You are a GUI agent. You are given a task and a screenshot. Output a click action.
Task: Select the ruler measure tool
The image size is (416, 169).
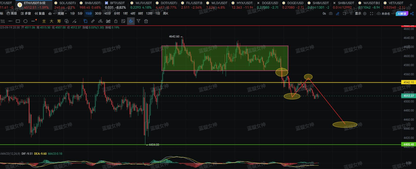click(x=93, y=21)
